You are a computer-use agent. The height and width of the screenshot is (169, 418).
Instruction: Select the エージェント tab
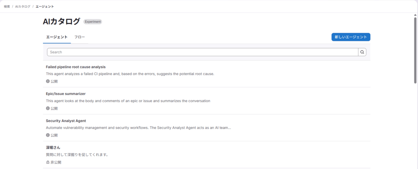click(57, 37)
